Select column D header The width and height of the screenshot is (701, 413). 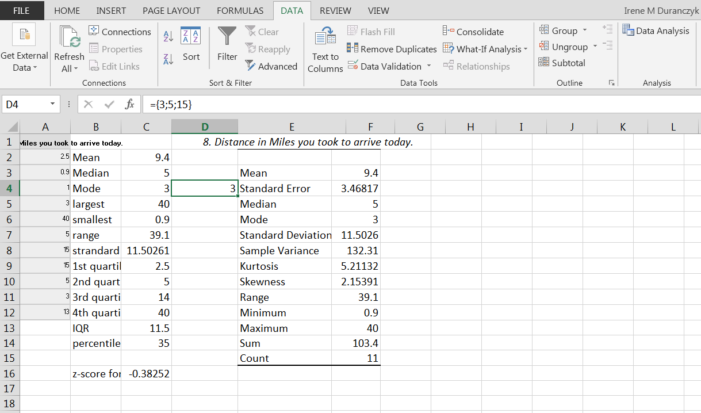point(204,127)
